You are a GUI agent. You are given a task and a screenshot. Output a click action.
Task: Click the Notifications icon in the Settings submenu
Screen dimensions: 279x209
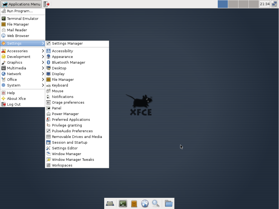point(48,97)
